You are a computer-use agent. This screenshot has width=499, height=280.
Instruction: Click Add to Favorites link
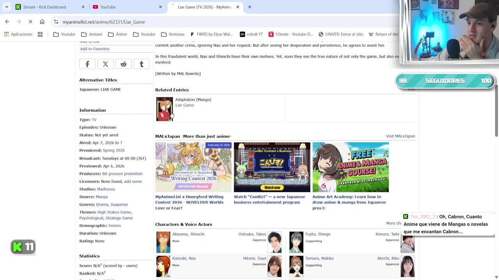[95, 49]
